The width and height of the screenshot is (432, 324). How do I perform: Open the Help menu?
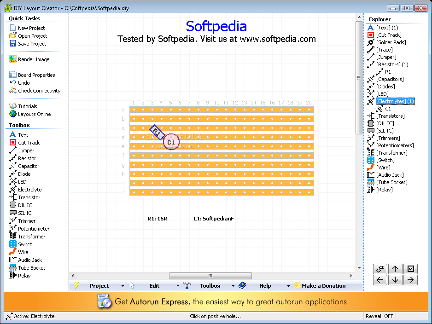265,286
